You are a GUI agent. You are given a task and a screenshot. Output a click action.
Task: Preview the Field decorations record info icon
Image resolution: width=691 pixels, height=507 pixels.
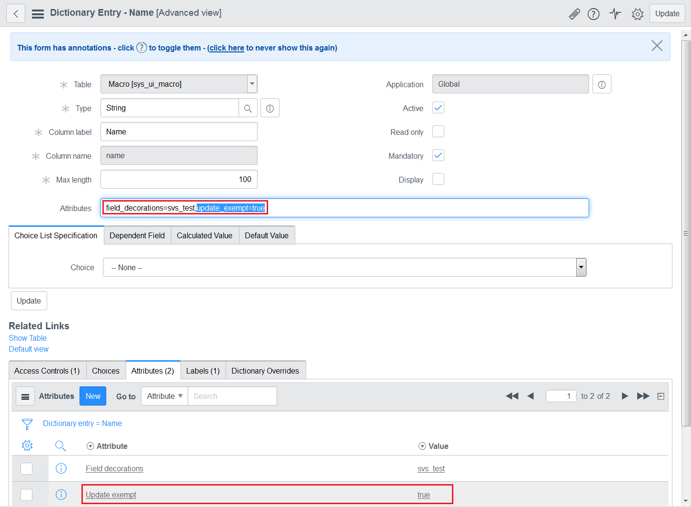[61, 468]
